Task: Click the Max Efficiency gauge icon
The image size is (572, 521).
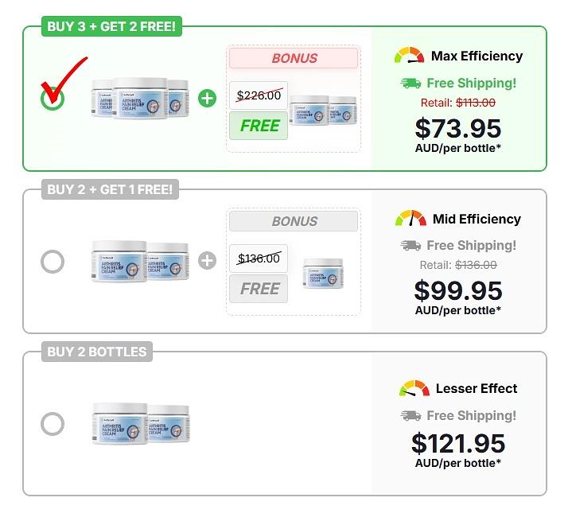Action: [x=410, y=56]
